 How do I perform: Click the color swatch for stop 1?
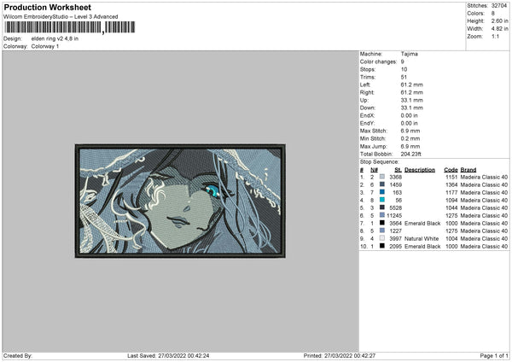pos(382,177)
